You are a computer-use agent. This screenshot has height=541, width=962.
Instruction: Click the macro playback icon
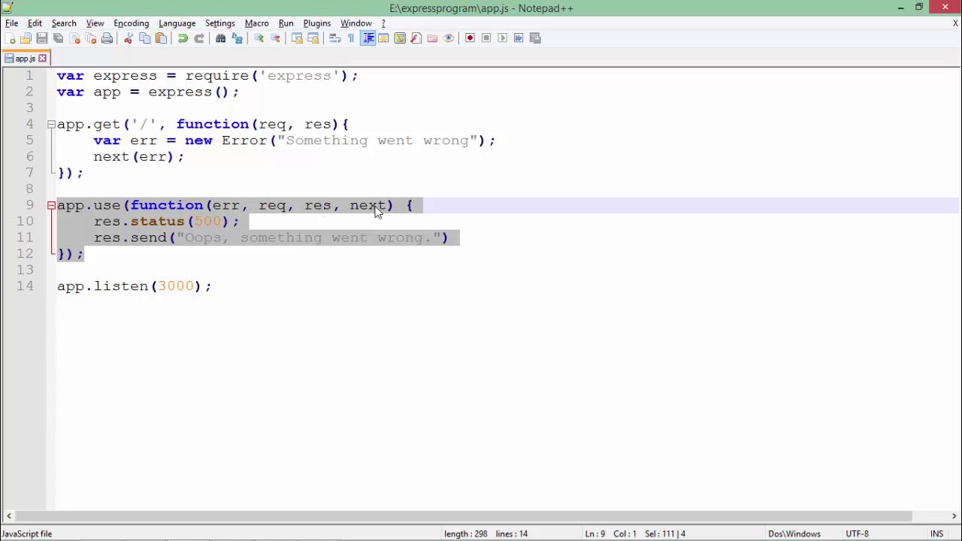[503, 38]
